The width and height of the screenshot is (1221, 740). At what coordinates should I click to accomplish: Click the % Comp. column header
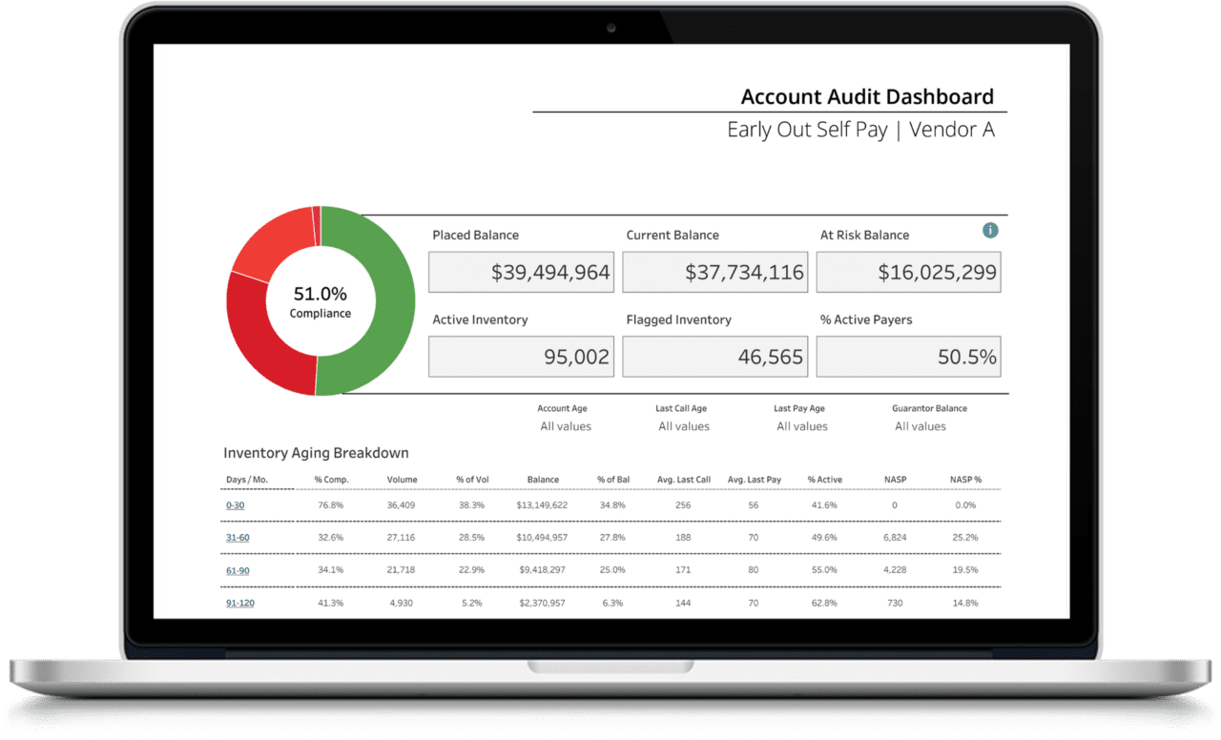(x=331, y=480)
